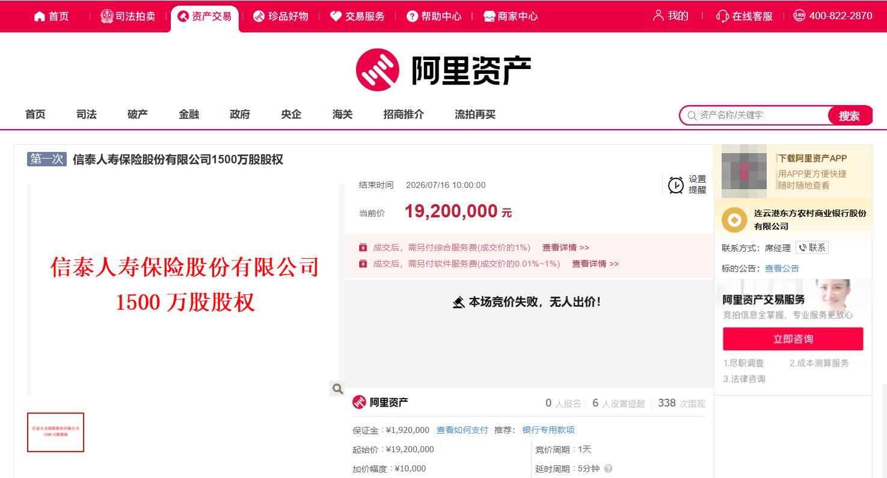Open the 破产 category
Image resolution: width=887 pixels, height=478 pixels.
(x=138, y=114)
